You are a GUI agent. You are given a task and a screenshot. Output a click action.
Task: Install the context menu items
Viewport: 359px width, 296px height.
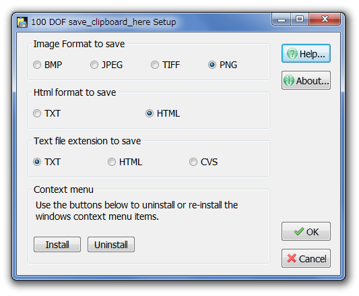point(57,245)
